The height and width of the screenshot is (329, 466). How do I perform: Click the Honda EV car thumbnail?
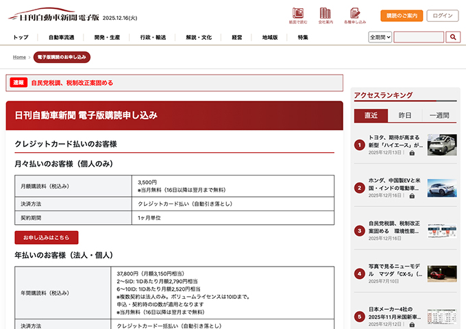(442, 188)
